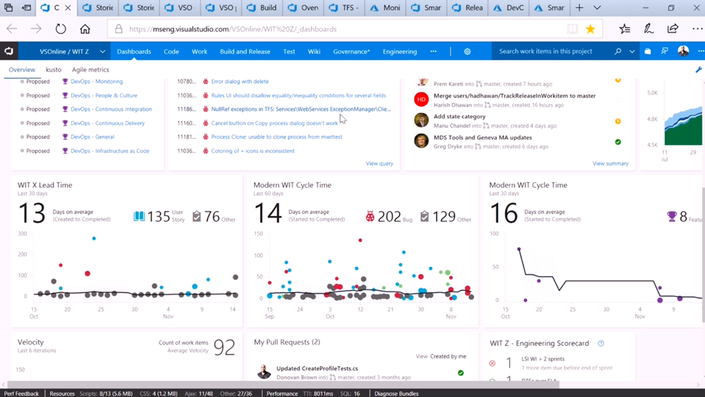This screenshot has height=397, width=705.
Task: Click Created by me filter in My Pull Requests
Action: pyautogui.click(x=448, y=356)
